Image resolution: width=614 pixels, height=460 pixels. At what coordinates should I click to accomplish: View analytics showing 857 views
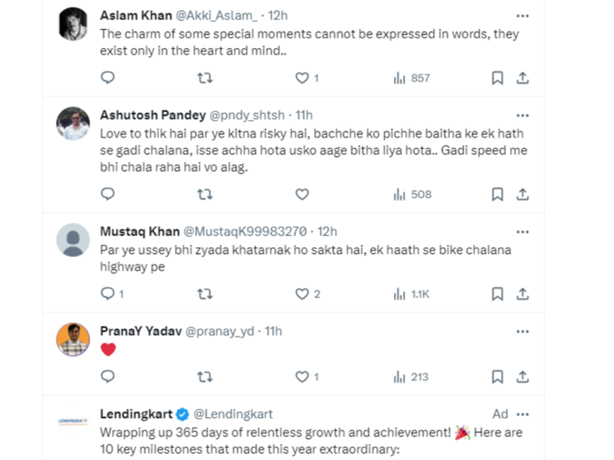(411, 78)
